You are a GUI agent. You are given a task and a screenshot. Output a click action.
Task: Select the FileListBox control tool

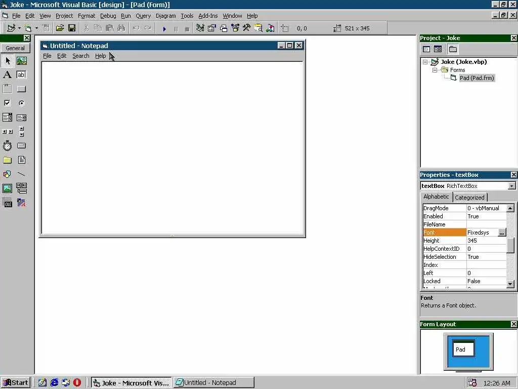point(21,160)
